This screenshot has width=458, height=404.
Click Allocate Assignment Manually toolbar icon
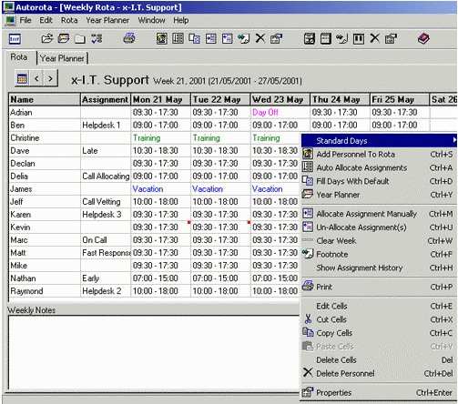click(x=210, y=38)
